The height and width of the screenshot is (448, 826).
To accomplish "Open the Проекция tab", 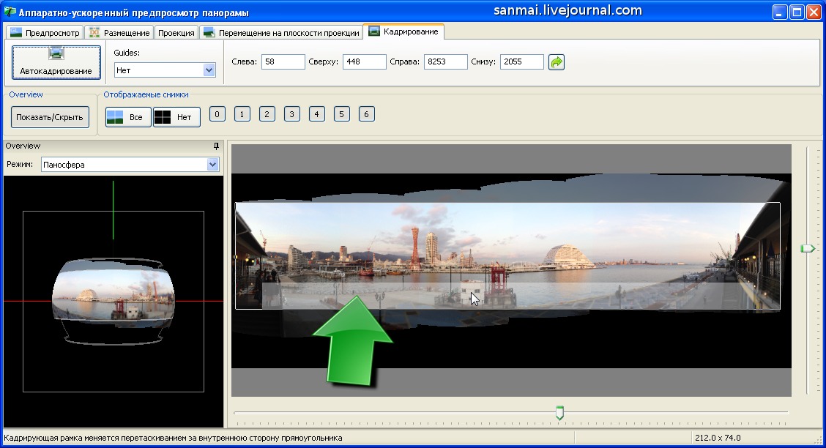I will pyautogui.click(x=176, y=33).
